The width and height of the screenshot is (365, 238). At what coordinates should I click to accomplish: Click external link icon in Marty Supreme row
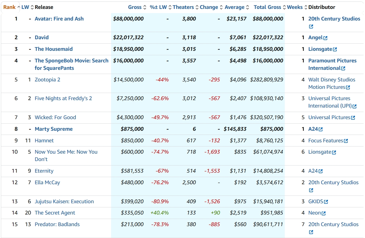coord(321,129)
